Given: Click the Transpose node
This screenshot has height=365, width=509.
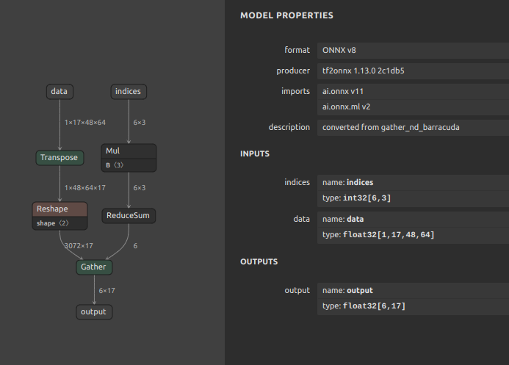Looking at the screenshot, I should (x=59, y=158).
